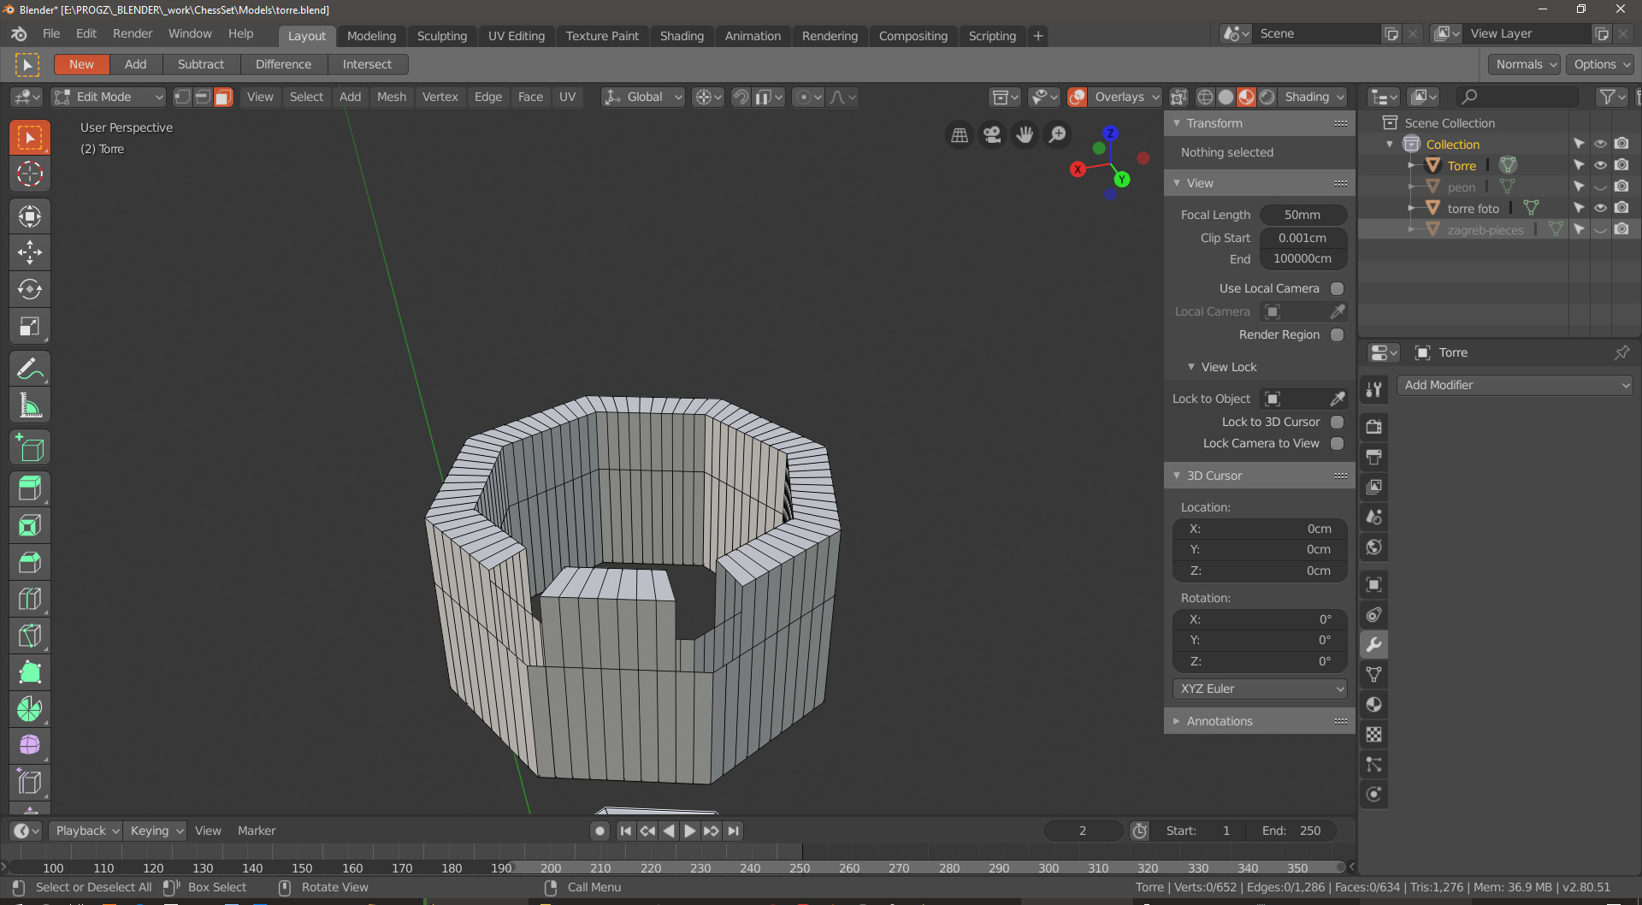Select the Loop Cut tool
The width and height of the screenshot is (1642, 905).
(30, 599)
